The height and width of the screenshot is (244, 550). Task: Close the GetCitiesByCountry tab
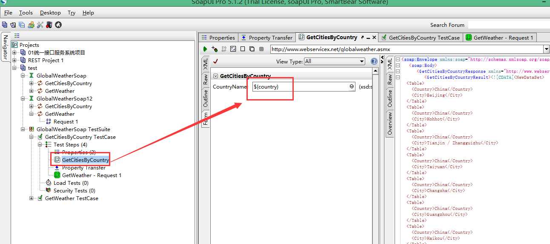tap(375, 37)
